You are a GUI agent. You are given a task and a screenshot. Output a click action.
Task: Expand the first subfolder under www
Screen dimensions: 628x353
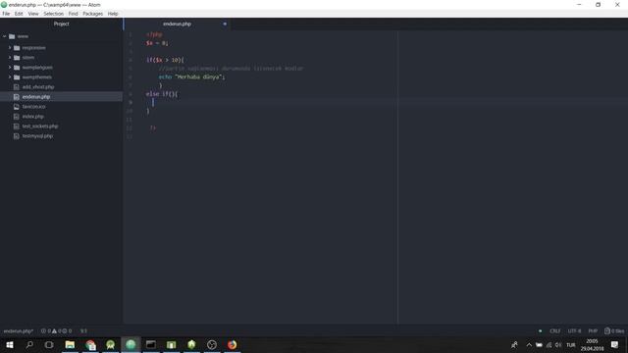(x=10, y=48)
